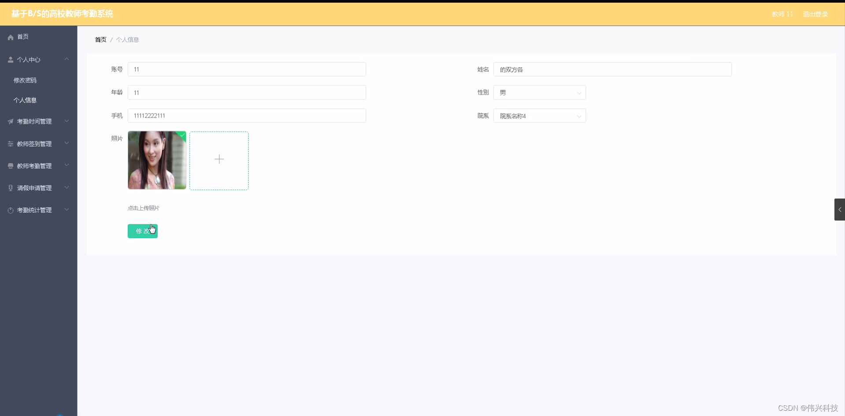Click the 教师考勤管理 module icon

click(x=10, y=166)
